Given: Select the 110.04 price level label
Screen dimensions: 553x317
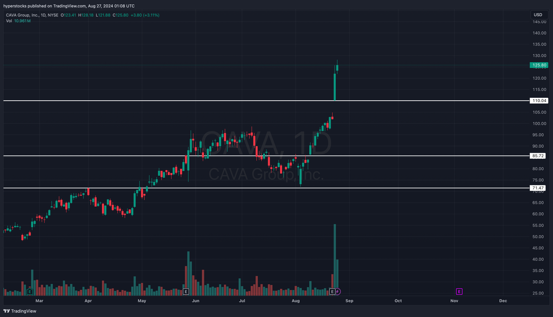Looking at the screenshot, I should tap(537, 100).
